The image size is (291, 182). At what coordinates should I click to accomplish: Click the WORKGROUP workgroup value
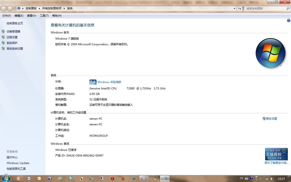coord(98,136)
